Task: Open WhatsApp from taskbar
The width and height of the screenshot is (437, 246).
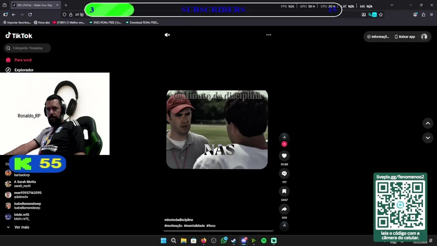Action: pyautogui.click(x=224, y=241)
